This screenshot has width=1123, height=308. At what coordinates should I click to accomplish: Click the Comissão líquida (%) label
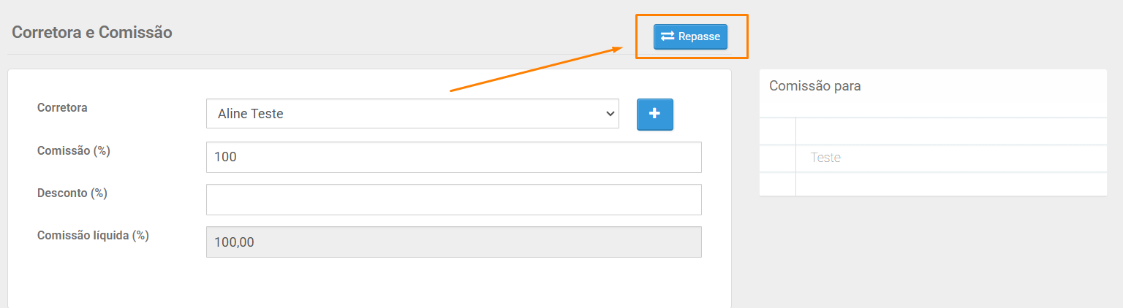pos(93,235)
